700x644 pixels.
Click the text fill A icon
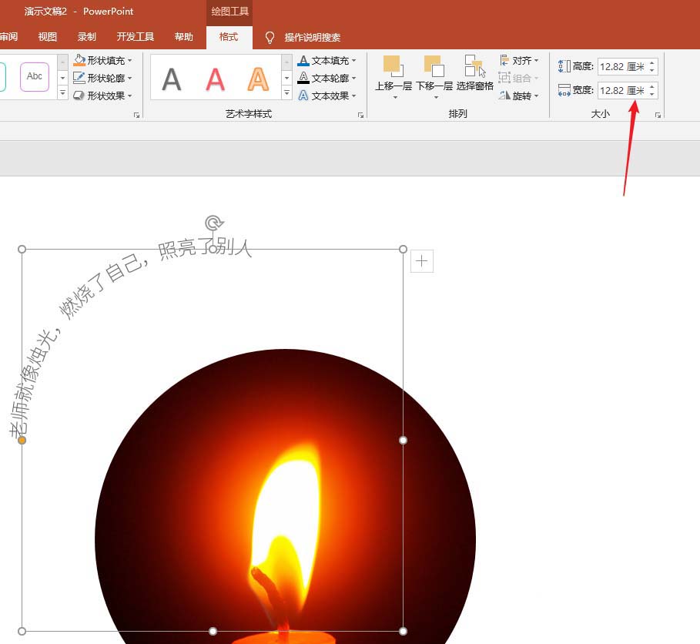303,60
